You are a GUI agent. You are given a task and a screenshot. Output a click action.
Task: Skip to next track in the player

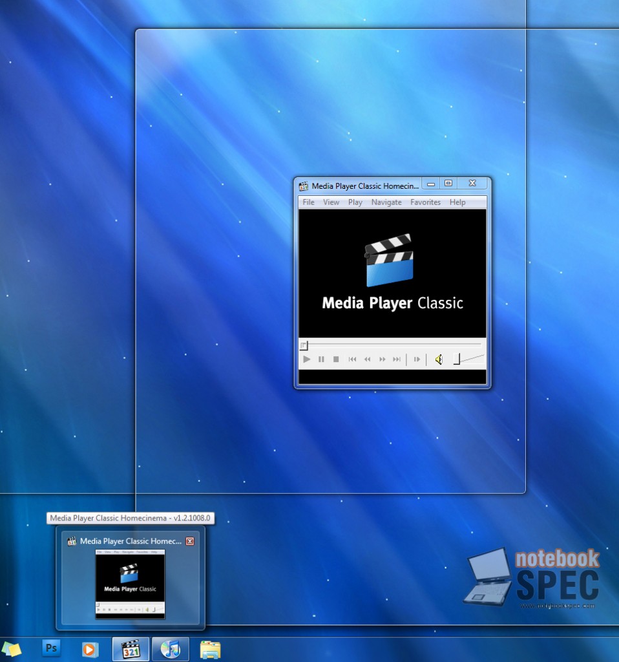(397, 359)
